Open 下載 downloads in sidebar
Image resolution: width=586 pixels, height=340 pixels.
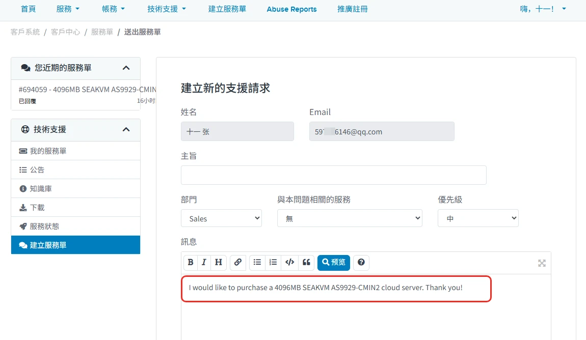pos(75,208)
